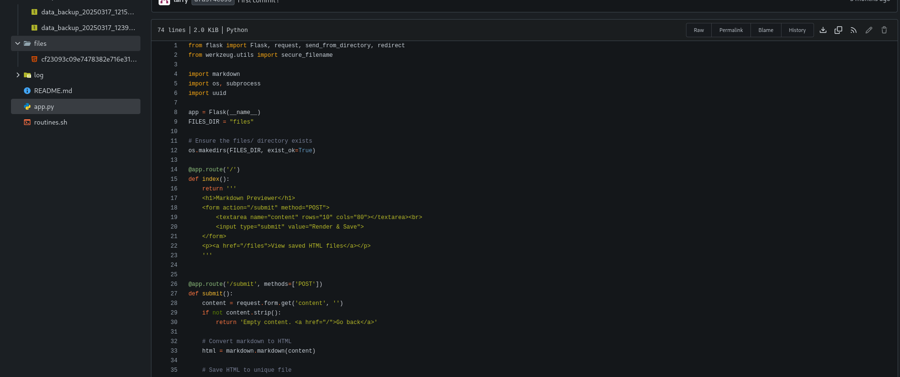The width and height of the screenshot is (900, 377).
Task: Expand the log folder
Action: (x=18, y=75)
